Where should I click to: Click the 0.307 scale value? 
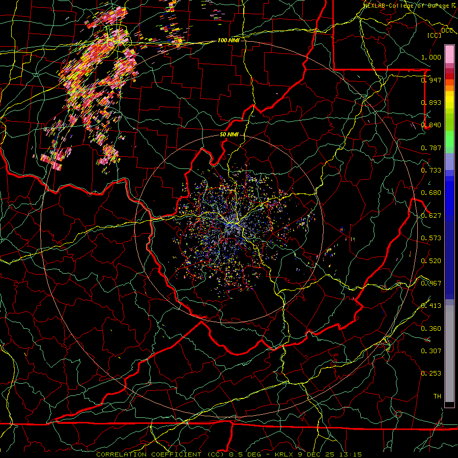[x=431, y=351]
